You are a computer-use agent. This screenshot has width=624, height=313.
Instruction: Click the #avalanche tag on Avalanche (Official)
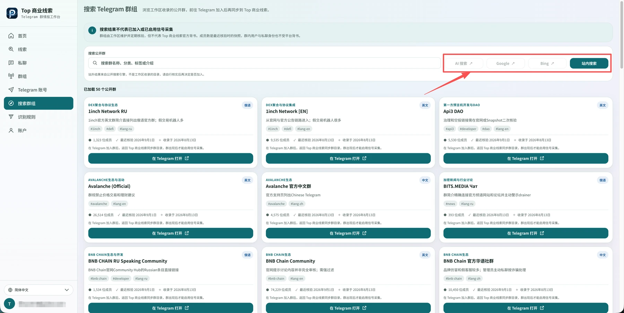tap(99, 204)
